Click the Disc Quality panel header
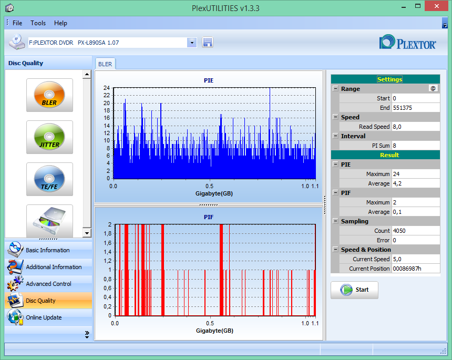 [48, 63]
